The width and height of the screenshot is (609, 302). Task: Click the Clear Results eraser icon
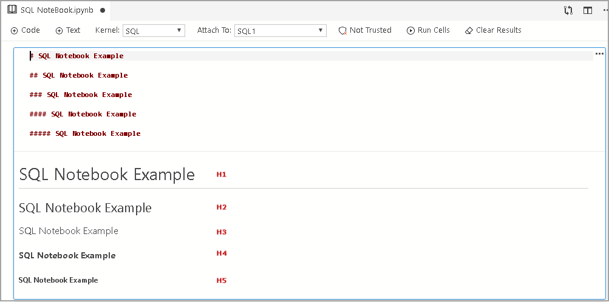point(468,30)
